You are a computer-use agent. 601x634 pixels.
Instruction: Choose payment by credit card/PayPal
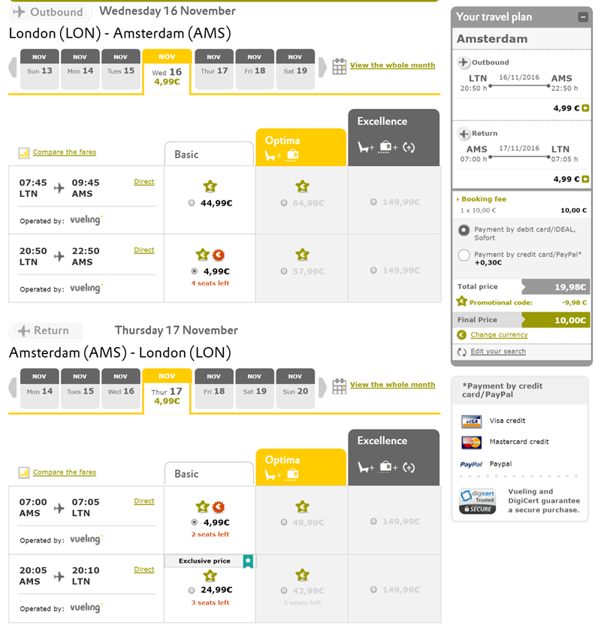click(464, 255)
